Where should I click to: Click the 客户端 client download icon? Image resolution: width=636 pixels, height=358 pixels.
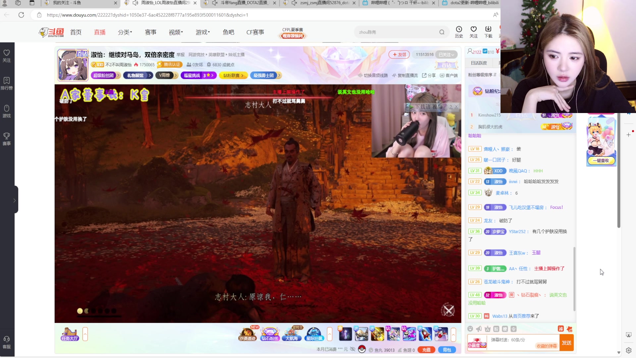[x=449, y=76]
